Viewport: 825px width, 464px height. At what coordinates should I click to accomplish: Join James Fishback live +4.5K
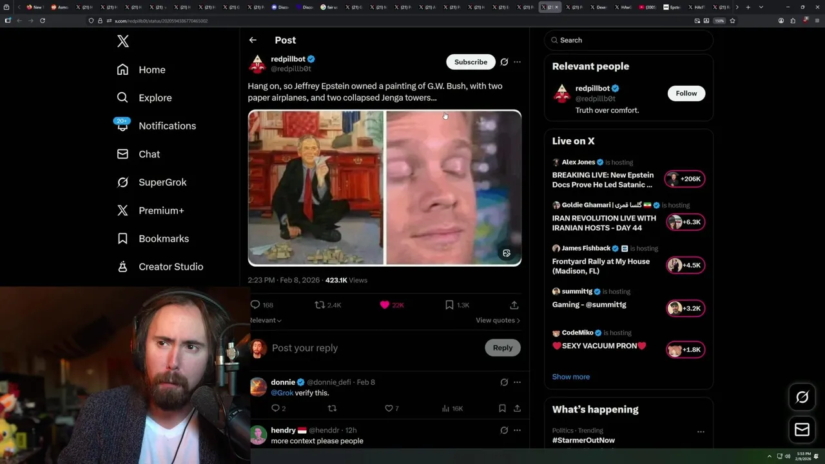coord(685,266)
